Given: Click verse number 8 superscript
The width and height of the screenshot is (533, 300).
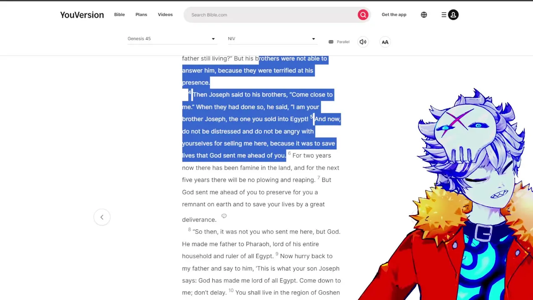Looking at the screenshot, I should point(189,230).
